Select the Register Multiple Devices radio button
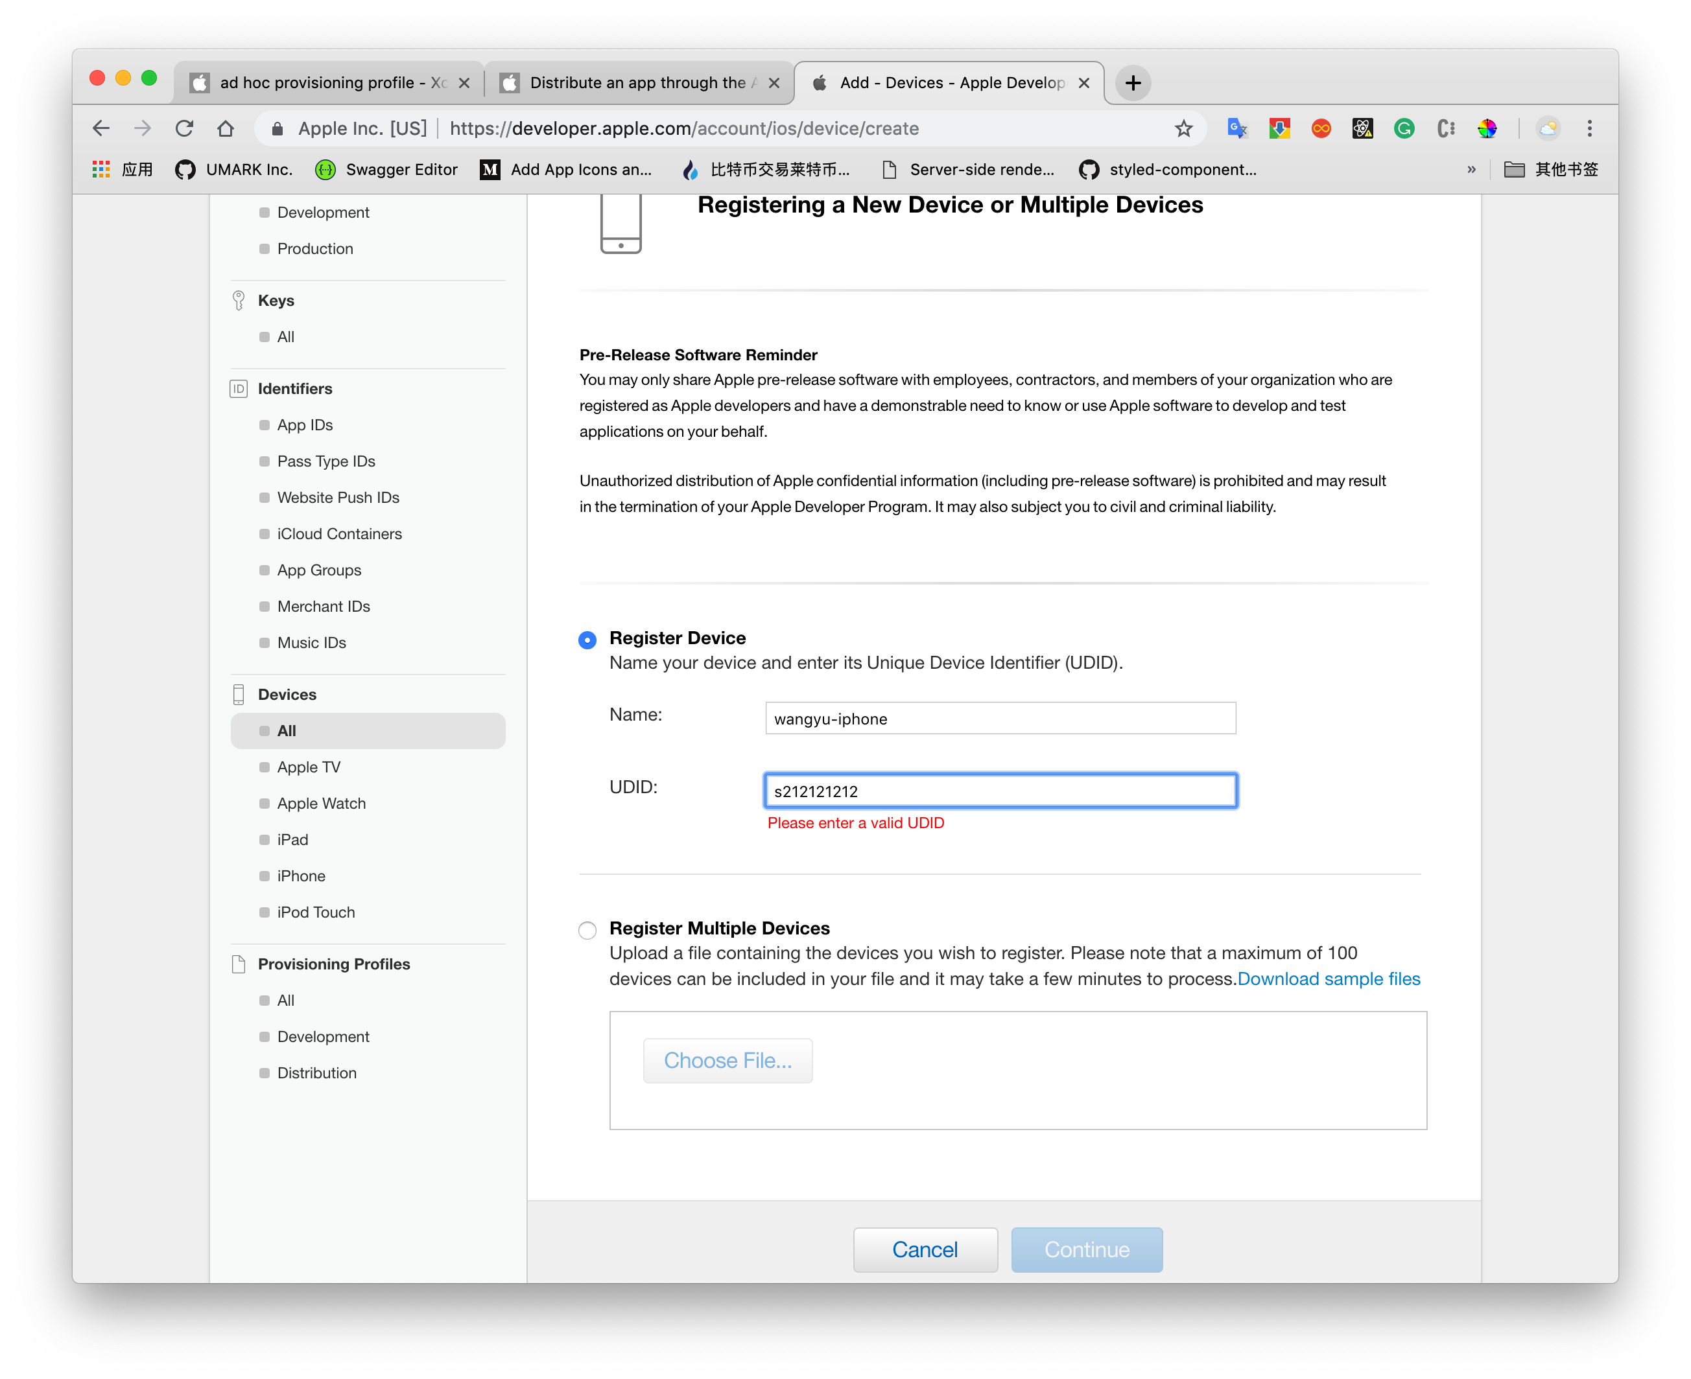The width and height of the screenshot is (1691, 1379). click(587, 929)
